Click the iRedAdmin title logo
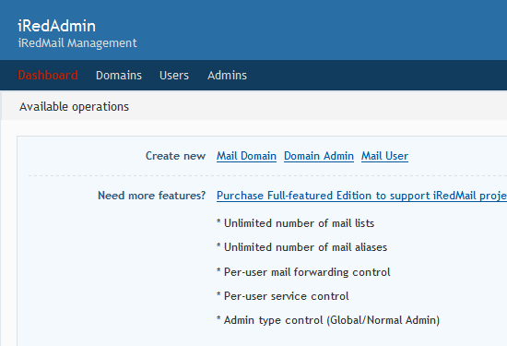 (x=56, y=26)
